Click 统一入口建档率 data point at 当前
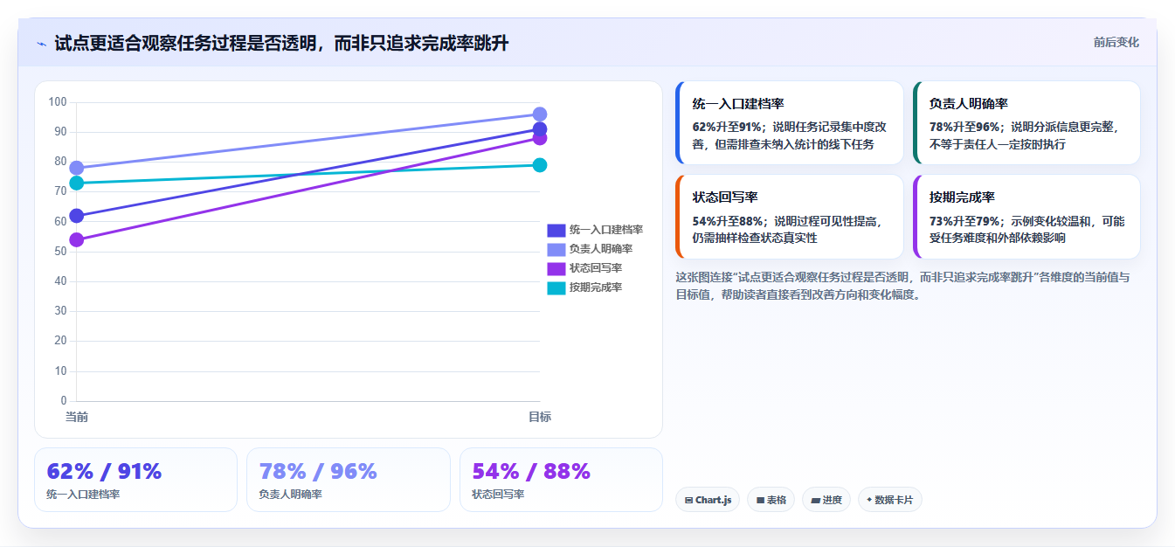The width and height of the screenshot is (1175, 547). (x=76, y=216)
